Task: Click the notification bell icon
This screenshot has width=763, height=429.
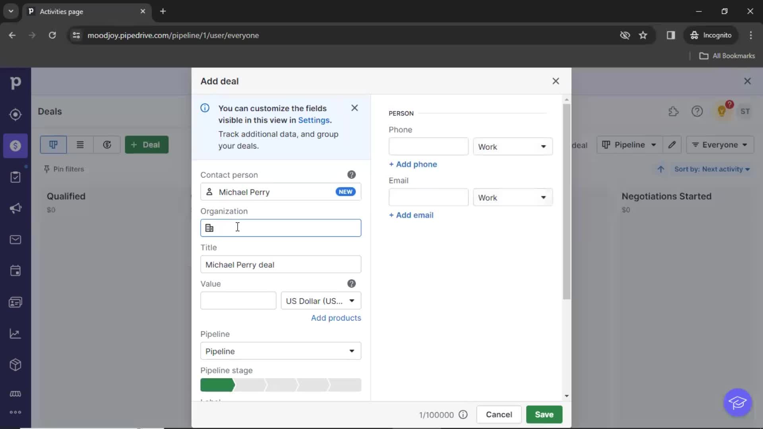Action: pyautogui.click(x=722, y=110)
